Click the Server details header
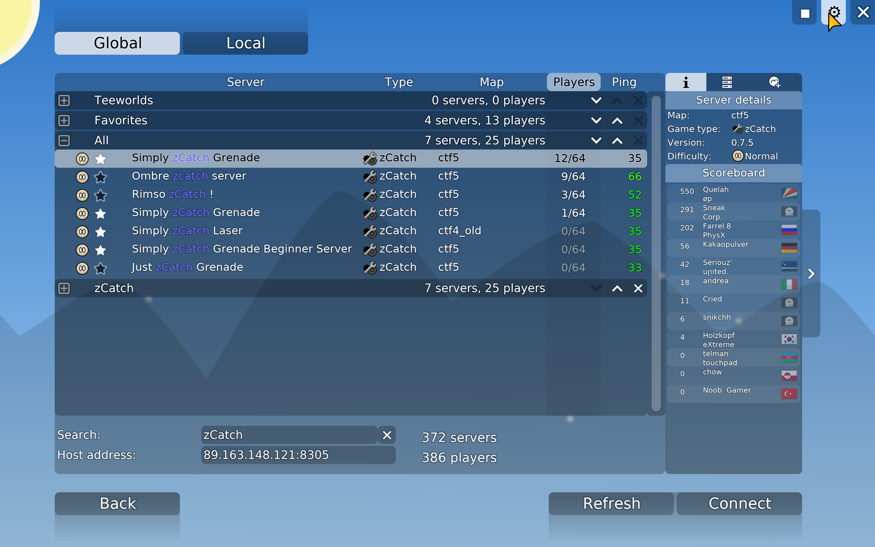The image size is (875, 547). point(733,100)
